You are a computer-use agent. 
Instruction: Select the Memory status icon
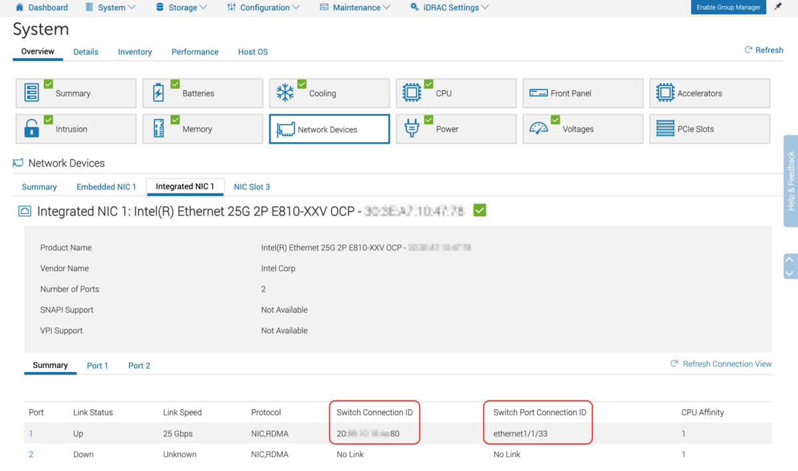[159, 128]
